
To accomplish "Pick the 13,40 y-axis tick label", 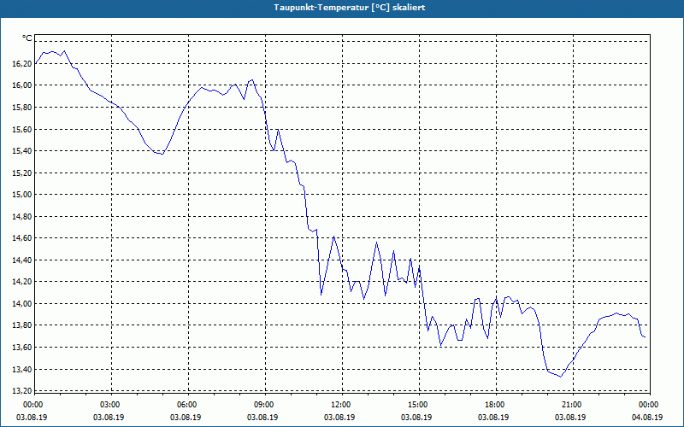I will point(21,370).
